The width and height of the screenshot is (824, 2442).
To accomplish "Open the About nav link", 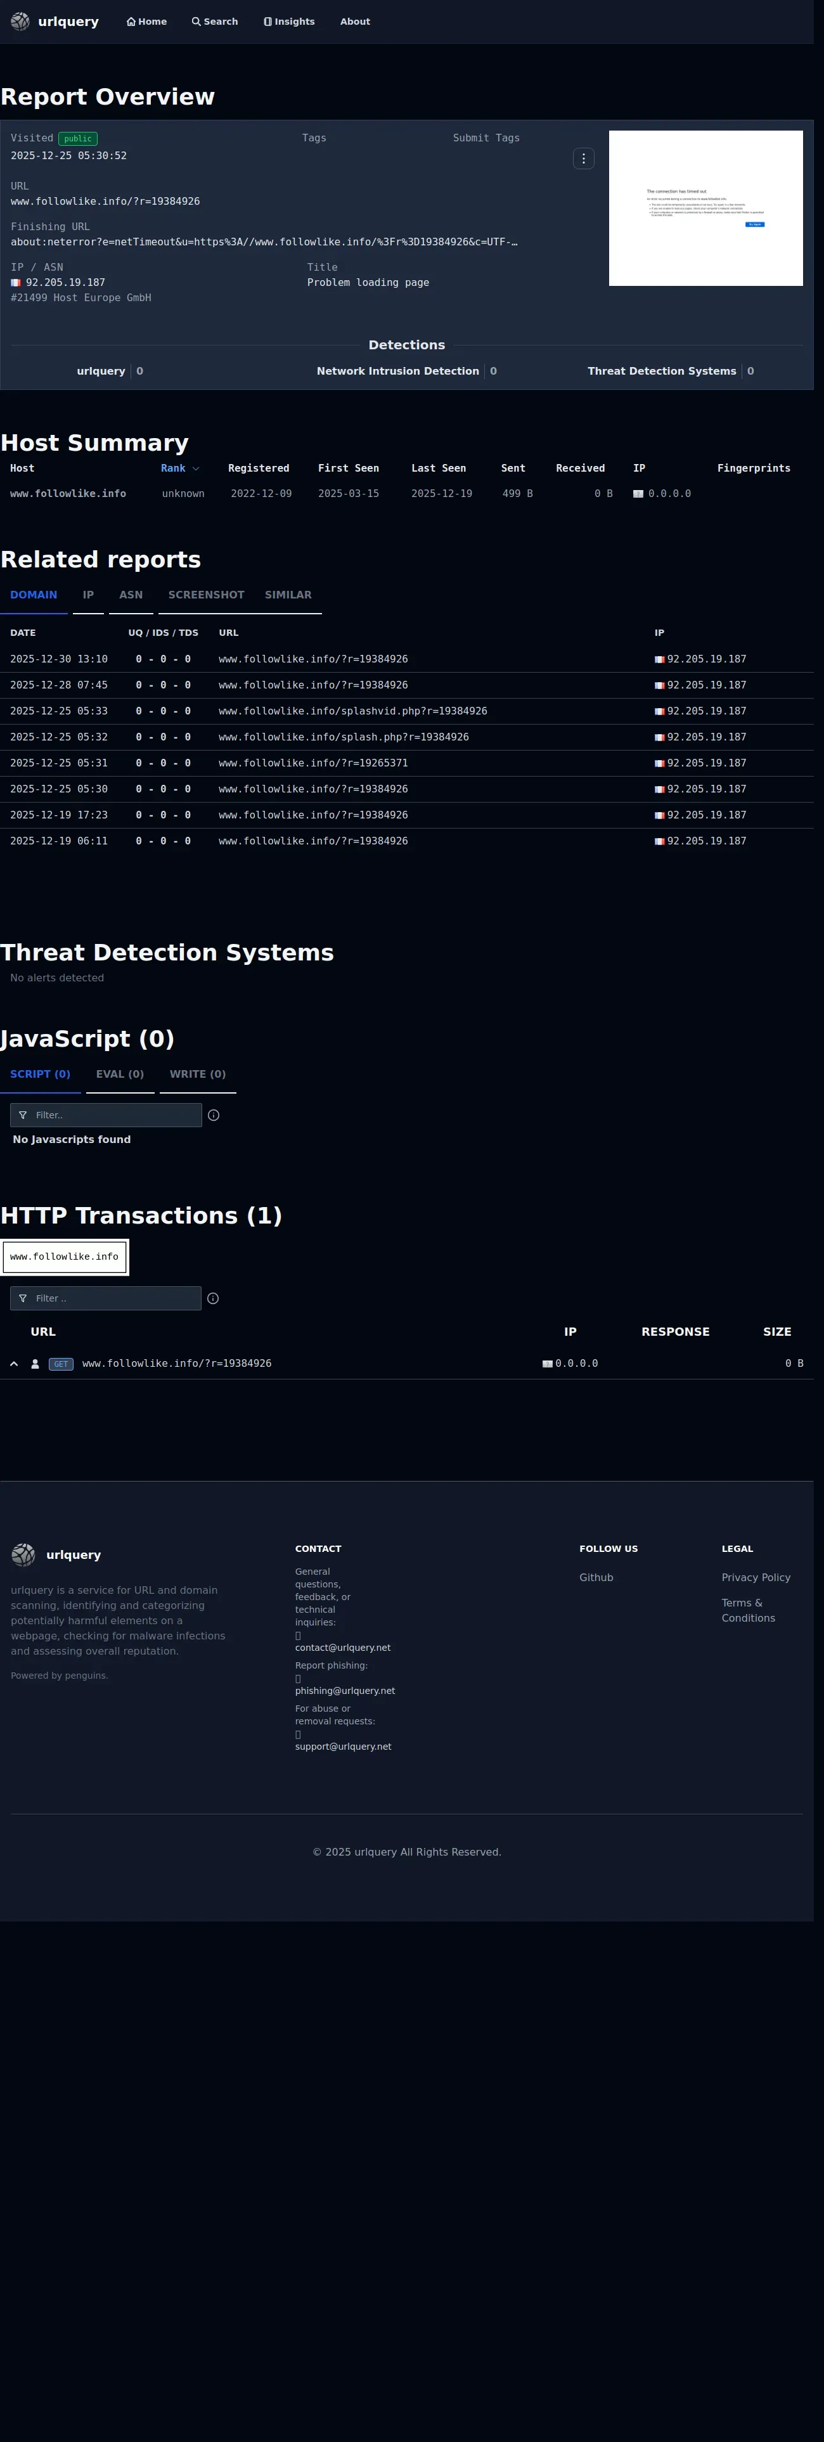I will coord(356,22).
